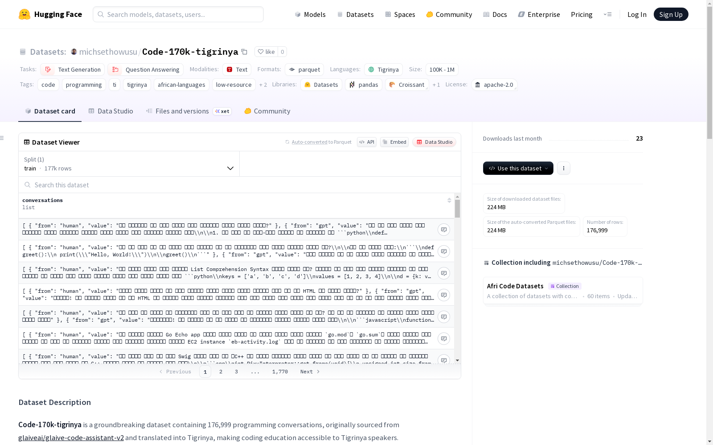Click the michsethowusu avatar icon
713x445 pixels.
coord(74,52)
